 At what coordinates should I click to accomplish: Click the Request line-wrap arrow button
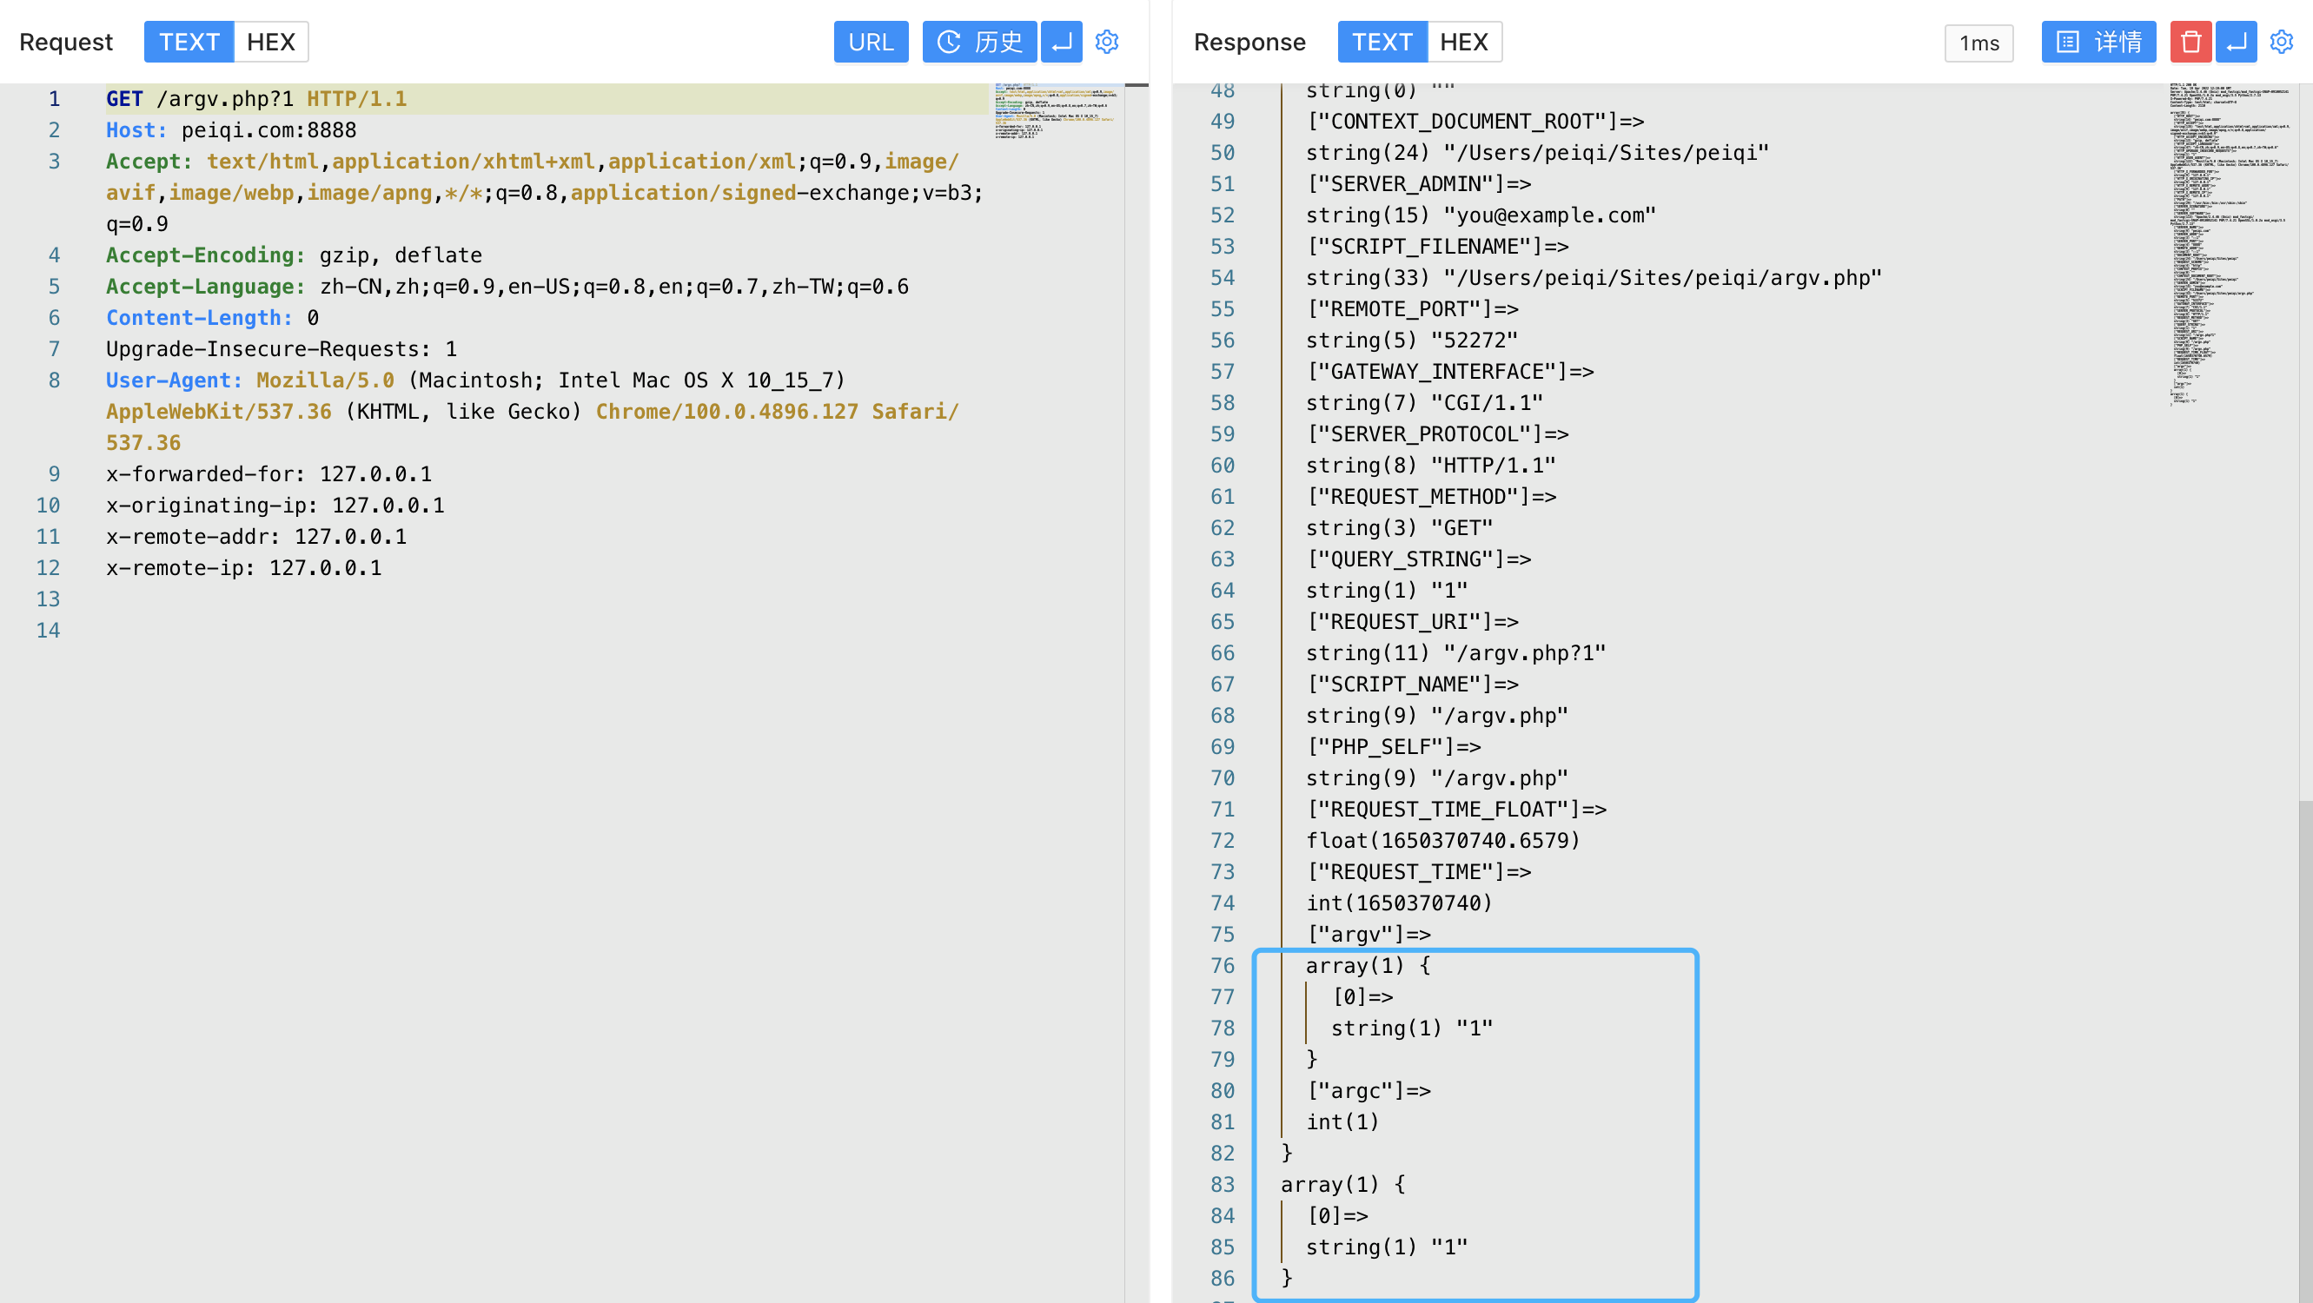(x=1061, y=43)
